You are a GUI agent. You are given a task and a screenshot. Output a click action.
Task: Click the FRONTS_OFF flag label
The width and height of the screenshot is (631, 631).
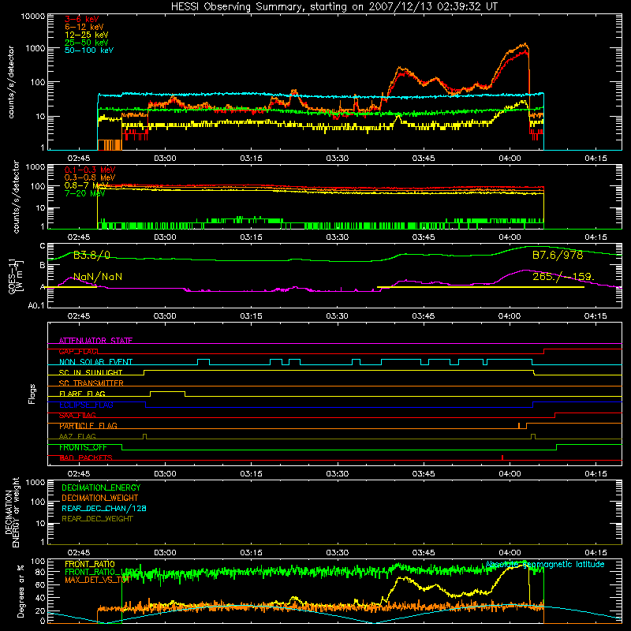pos(83,447)
